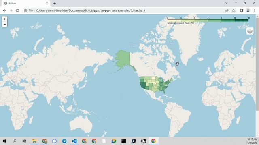Bookmark this page with the star icon

pos(234,10)
